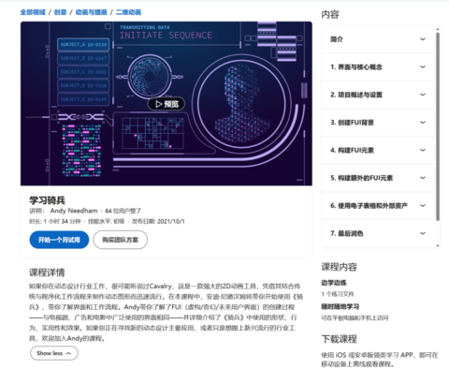Click the 课程详情 heading
Viewport: 449px width, 368px height.
tap(47, 272)
